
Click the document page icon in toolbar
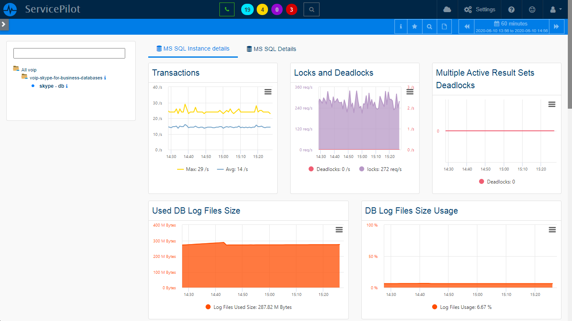[444, 26]
